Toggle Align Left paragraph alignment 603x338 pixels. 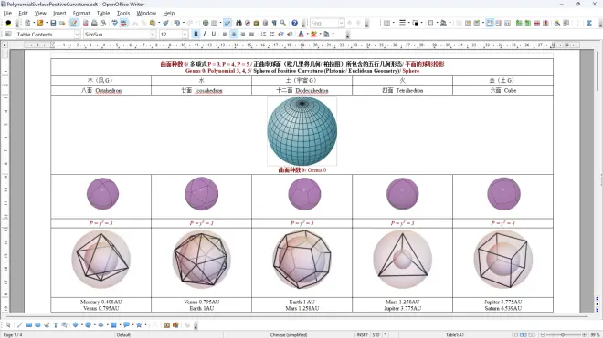click(225, 34)
